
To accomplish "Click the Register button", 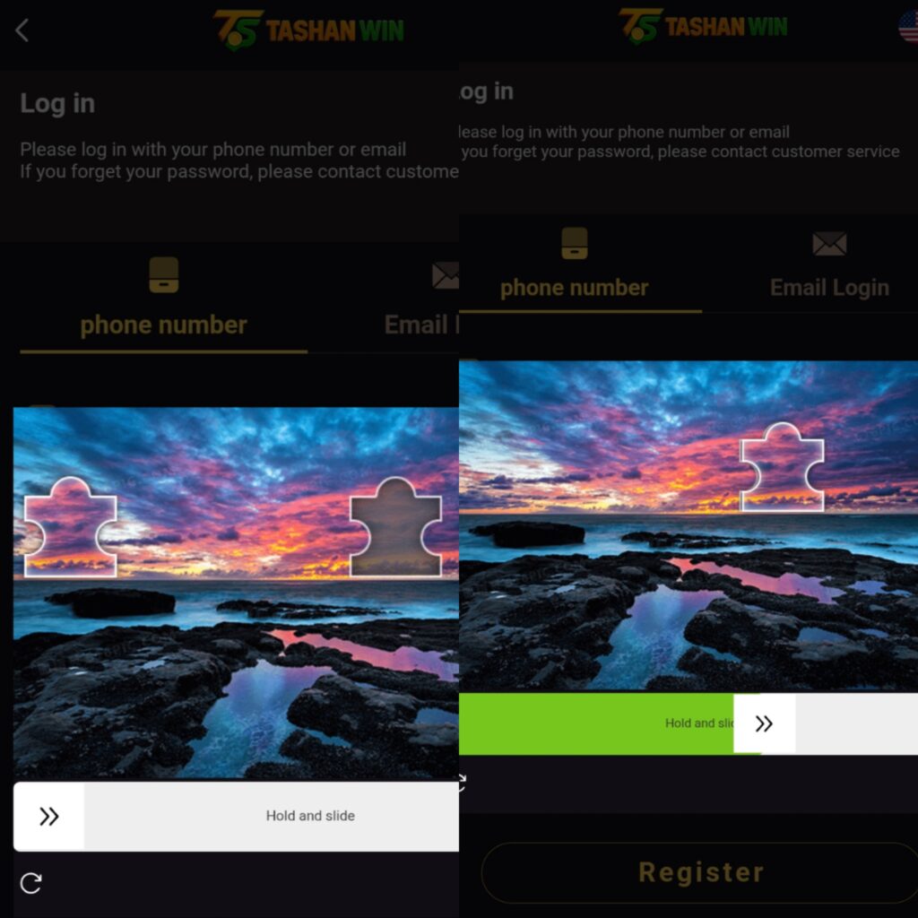I will pos(701,872).
